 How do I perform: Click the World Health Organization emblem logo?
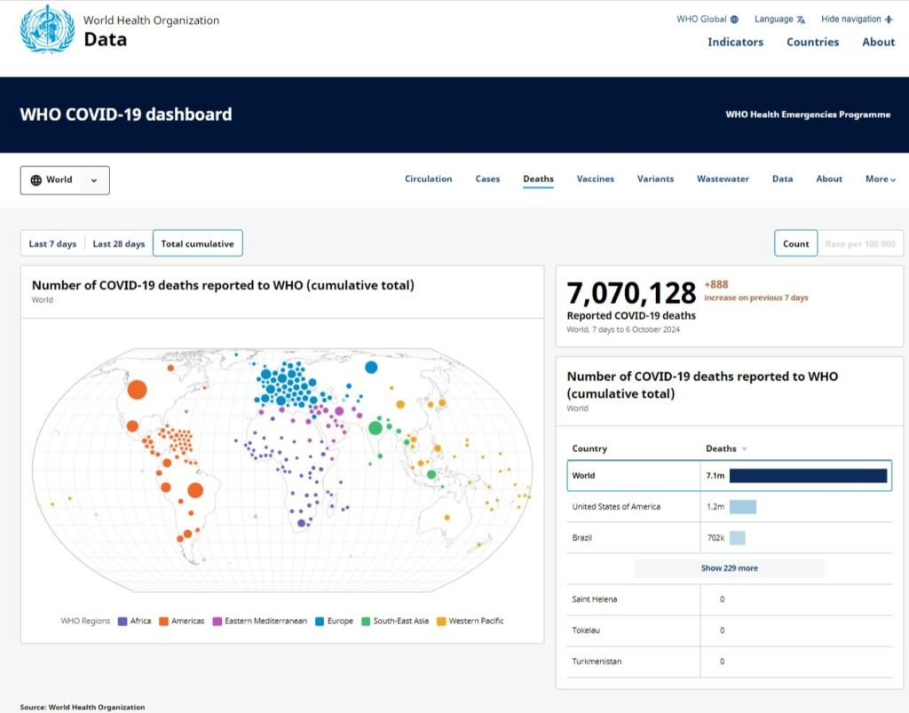(47, 29)
